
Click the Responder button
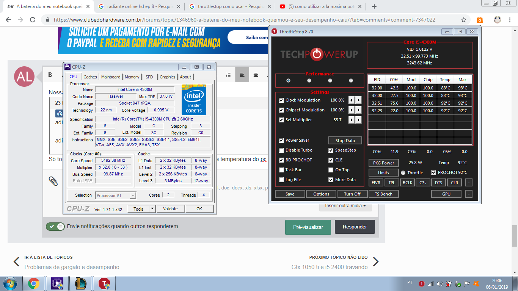[355, 227]
